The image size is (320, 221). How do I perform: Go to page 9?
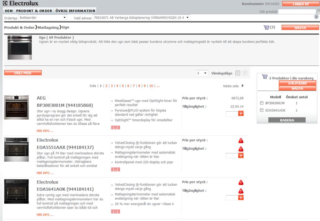click(x=145, y=86)
